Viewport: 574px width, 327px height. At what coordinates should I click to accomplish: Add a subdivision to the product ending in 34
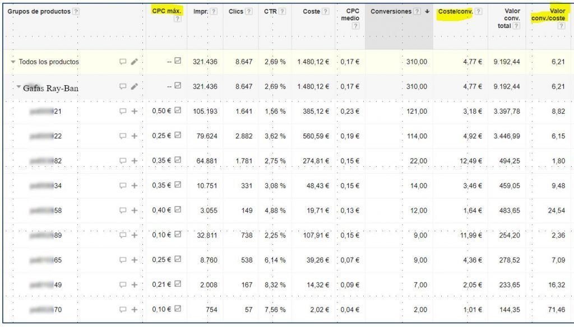(135, 186)
